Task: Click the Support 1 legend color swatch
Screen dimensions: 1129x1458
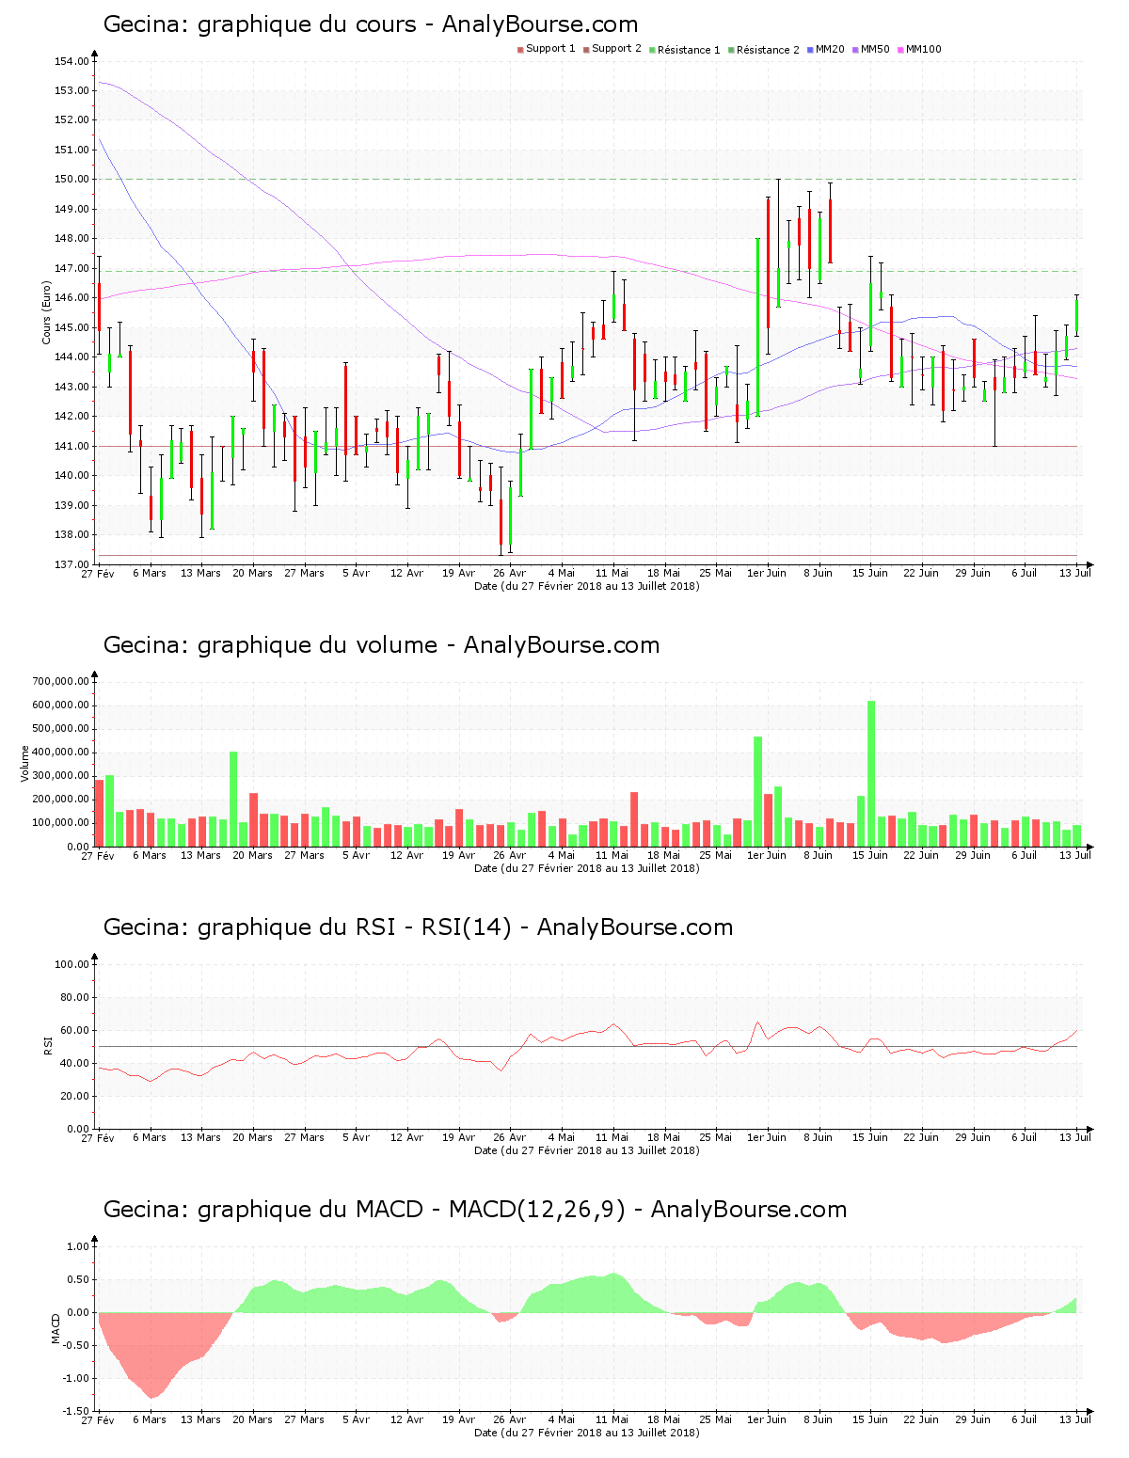Action: click(x=520, y=49)
